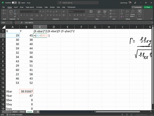154x116 pixels.
Task: Open the Insert ribbon tab
Action: [16, 7]
